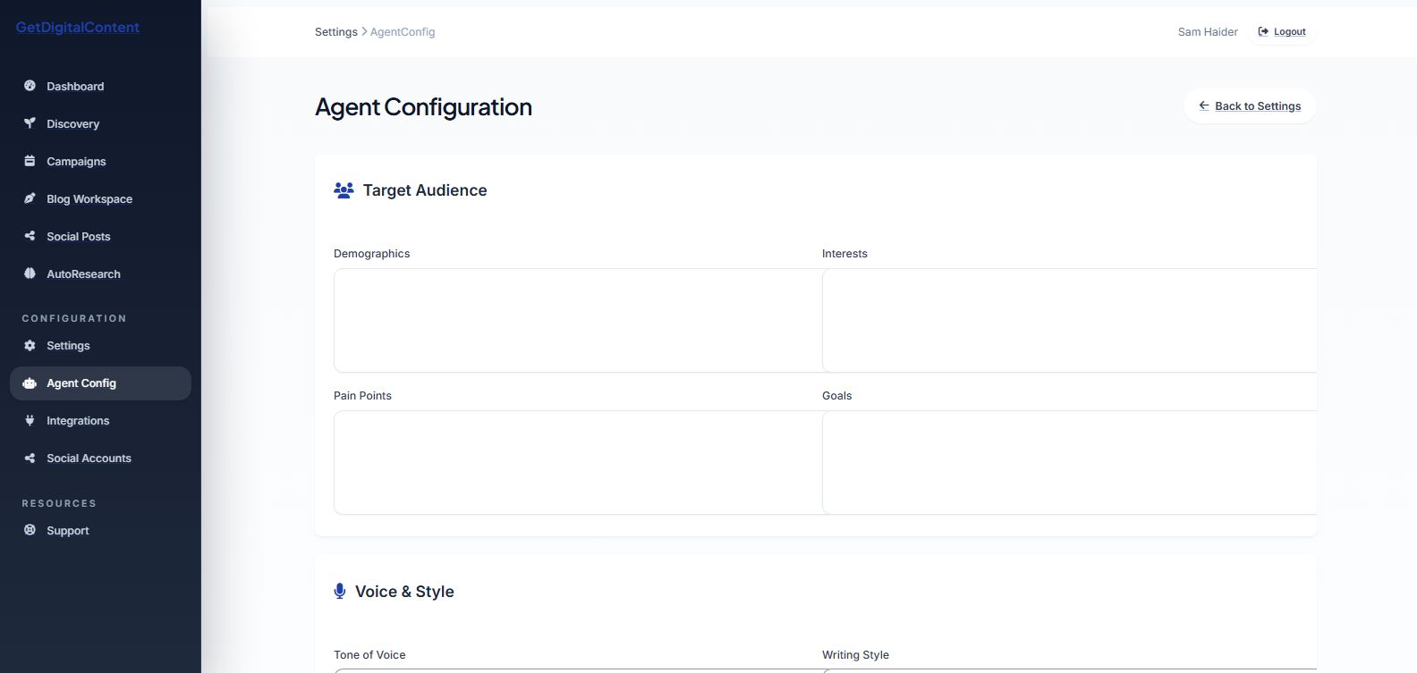Click Back to Settings button

coord(1250,105)
